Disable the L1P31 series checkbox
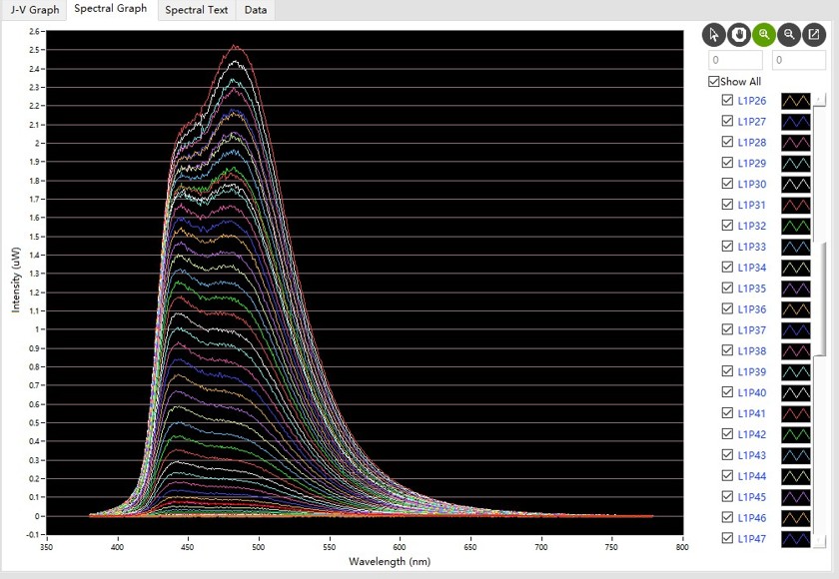This screenshot has width=839, height=579. [727, 205]
